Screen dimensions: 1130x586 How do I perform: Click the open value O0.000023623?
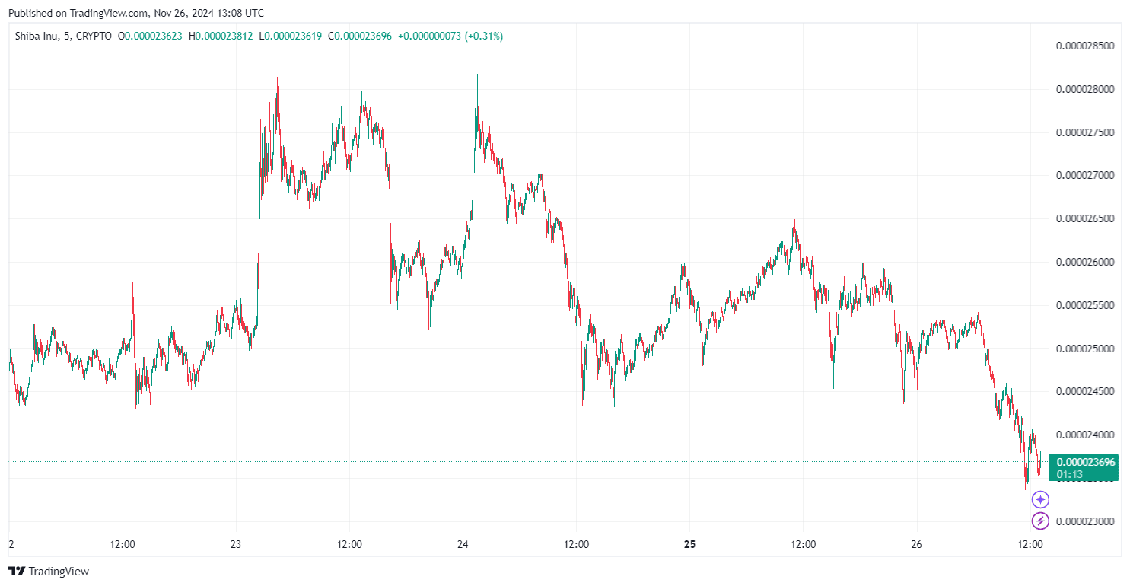point(150,36)
